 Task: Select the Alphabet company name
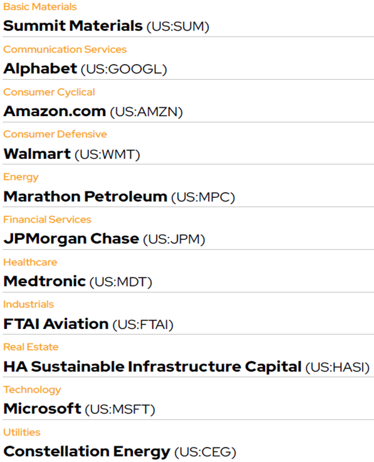point(40,68)
